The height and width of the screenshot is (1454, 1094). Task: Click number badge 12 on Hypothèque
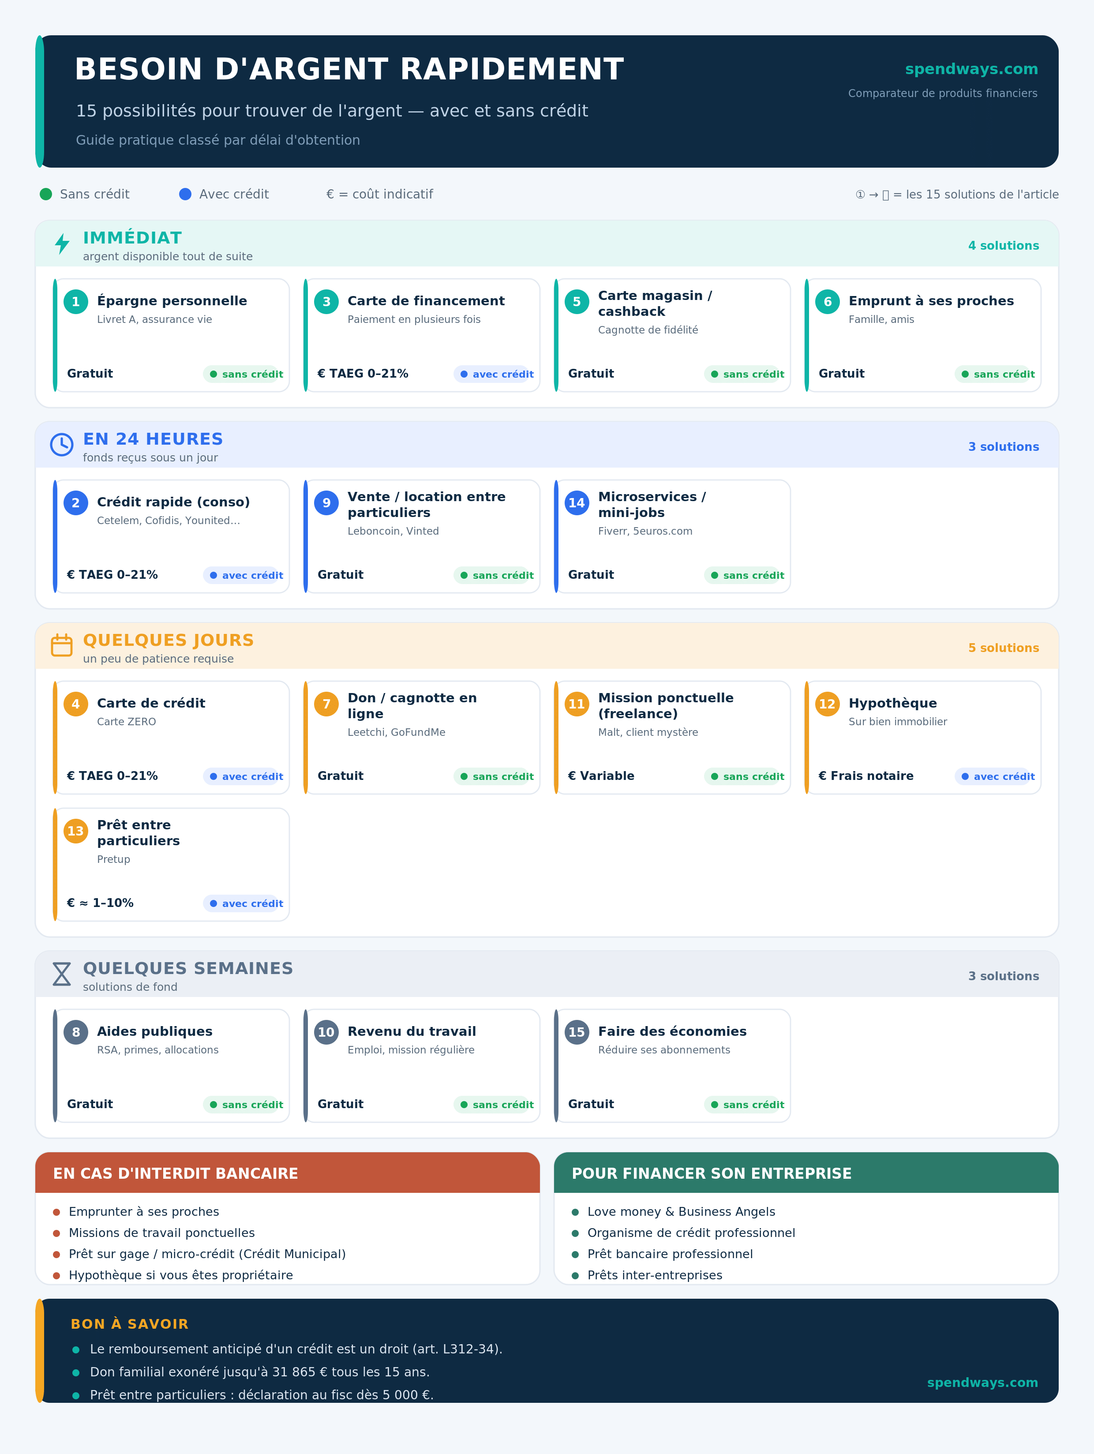(827, 704)
